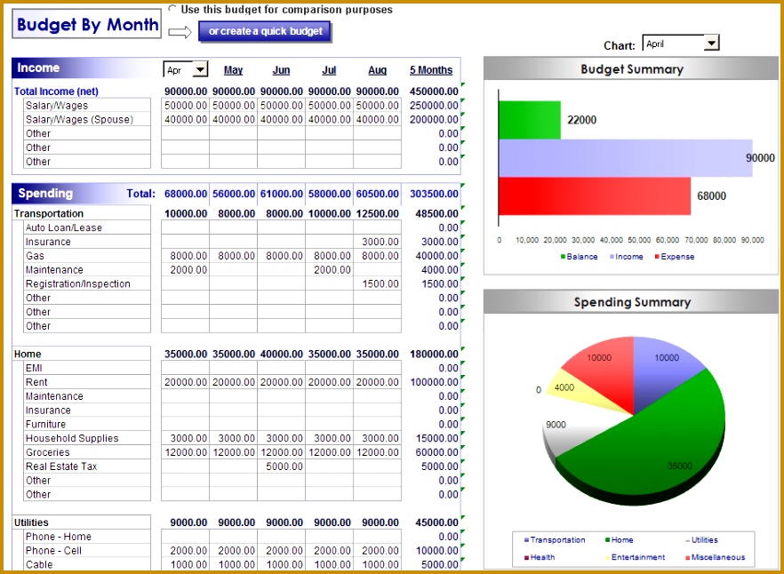Click the Transportation legend icon under Spending Summary
784x574 pixels.
click(527, 539)
